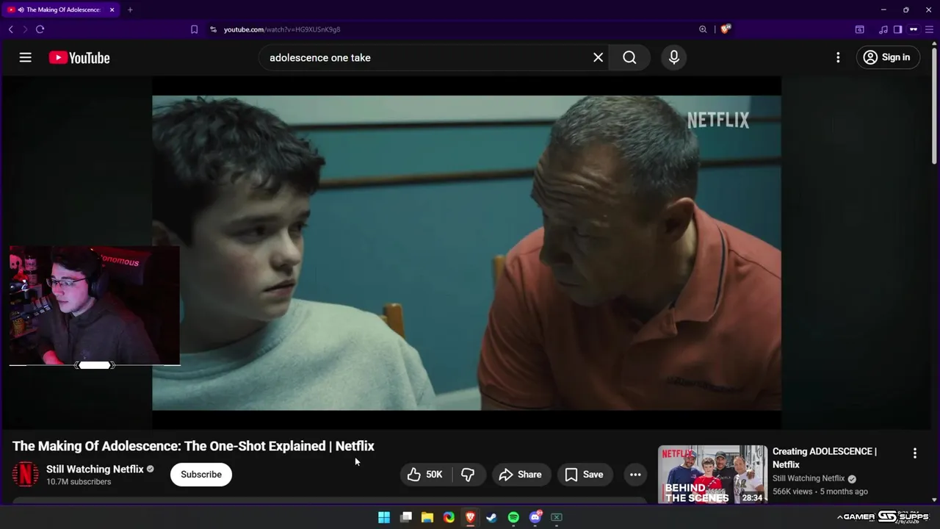
Task: Open the private window glasses icon
Action: (x=914, y=29)
